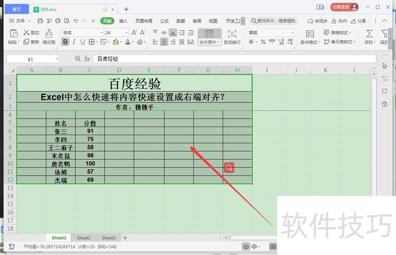396x255 pixels.
Task: Activate the Format Painter (格式刷)
Action: (49, 37)
